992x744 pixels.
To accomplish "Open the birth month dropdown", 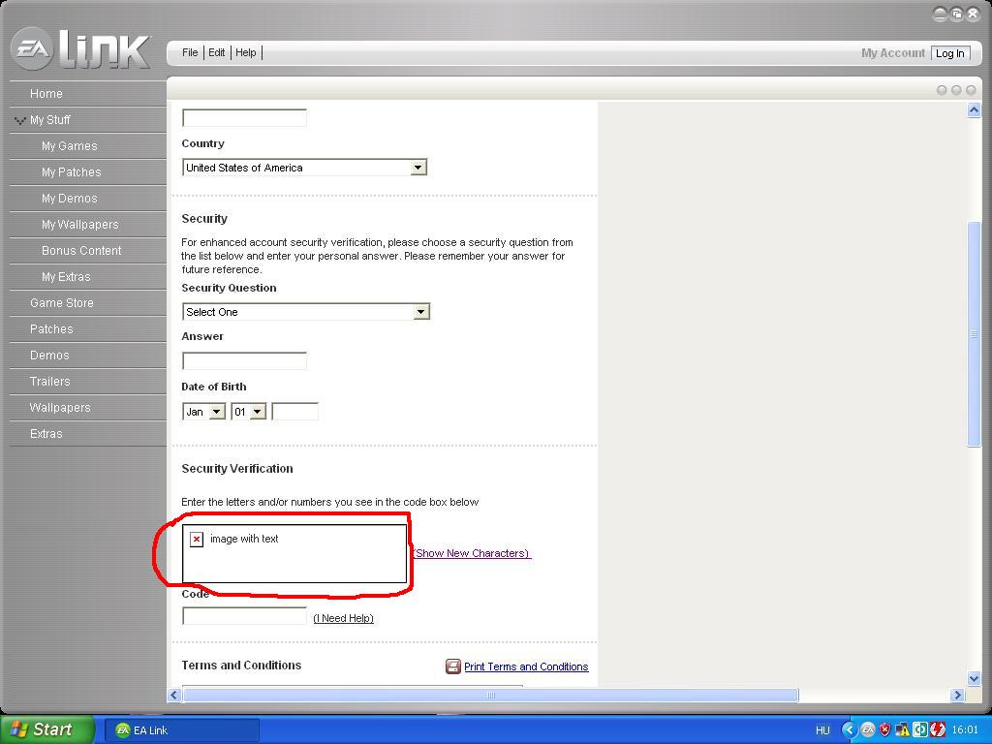I will click(216, 412).
